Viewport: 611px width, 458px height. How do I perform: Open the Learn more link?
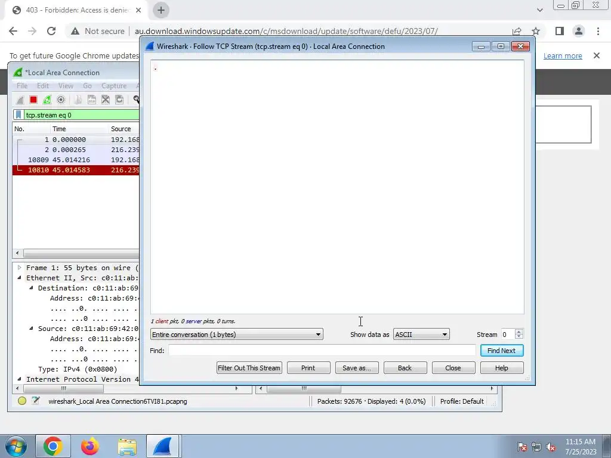tap(563, 55)
